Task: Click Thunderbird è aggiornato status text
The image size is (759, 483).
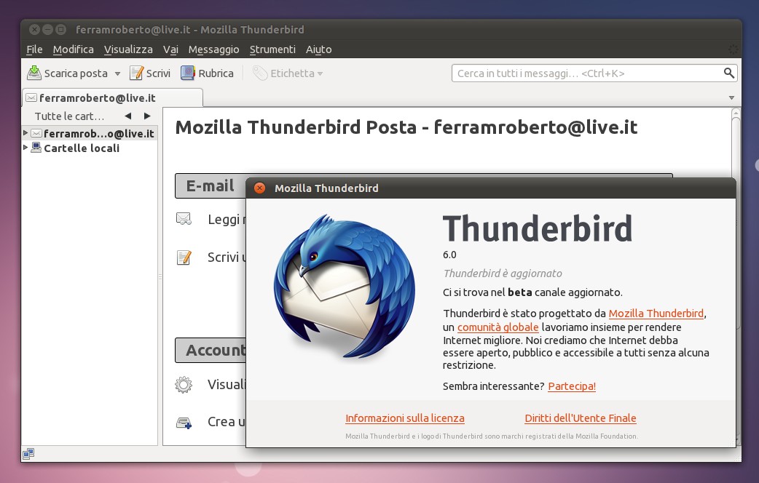Action: pyautogui.click(x=503, y=274)
